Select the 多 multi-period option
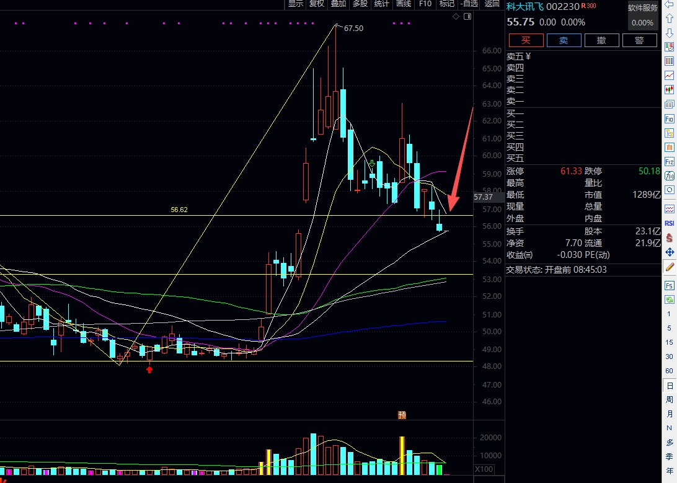Image resolution: width=677 pixels, height=483 pixels. coord(670,443)
